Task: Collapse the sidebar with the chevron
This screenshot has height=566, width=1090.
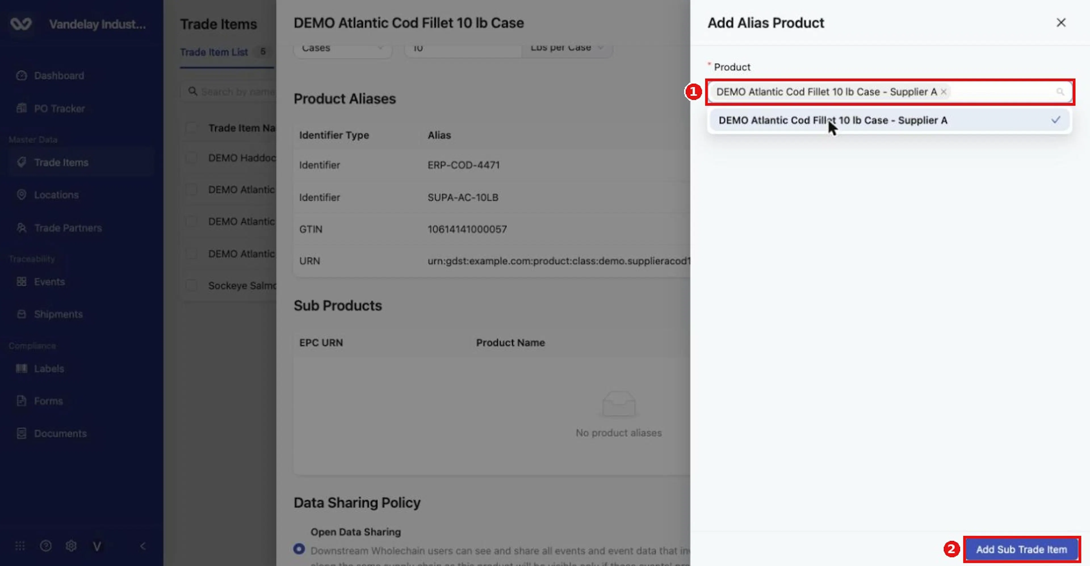Action: click(143, 546)
